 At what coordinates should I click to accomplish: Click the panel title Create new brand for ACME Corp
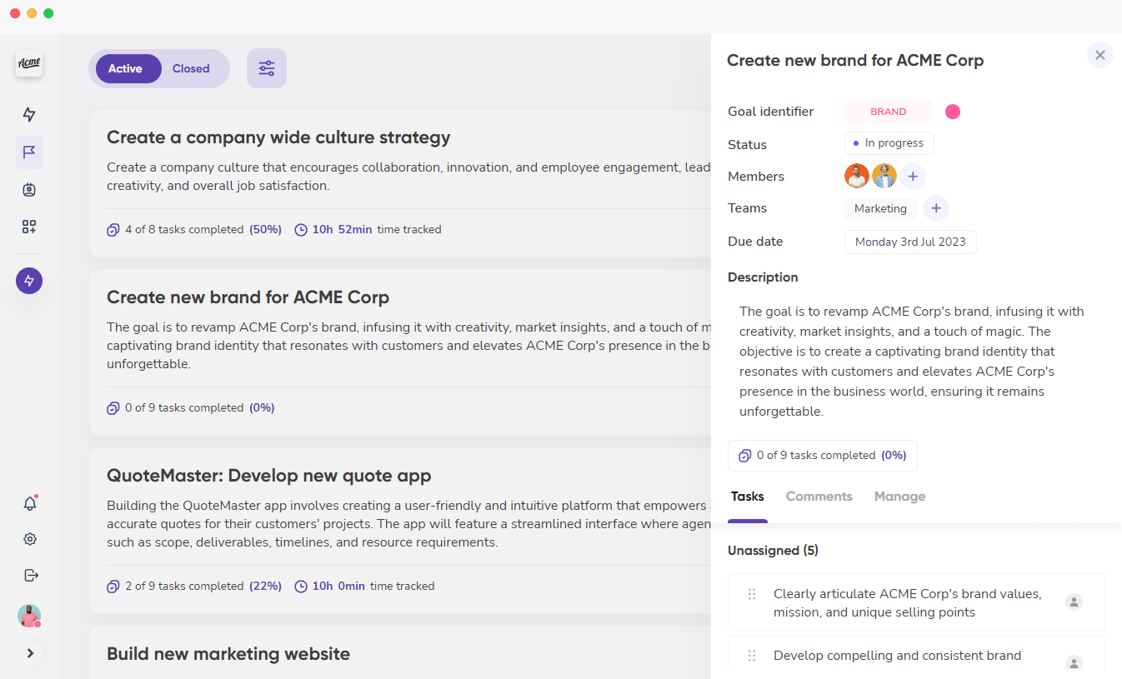pos(855,60)
